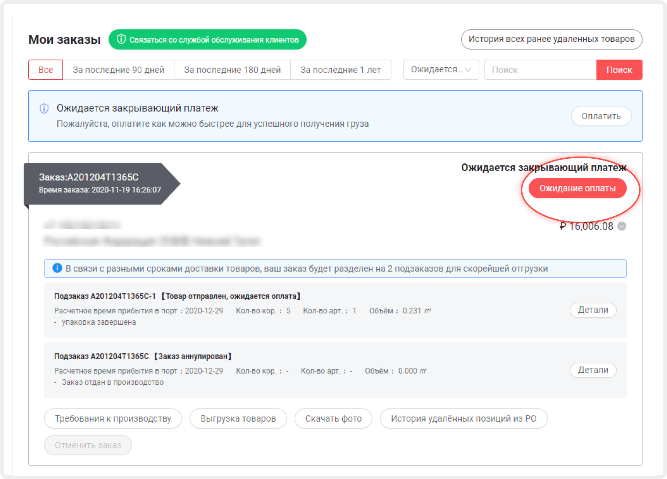The height and width of the screenshot is (479, 667).
Task: Click the notice heading Ожидается закрывающий платеж
Action: click(137, 108)
